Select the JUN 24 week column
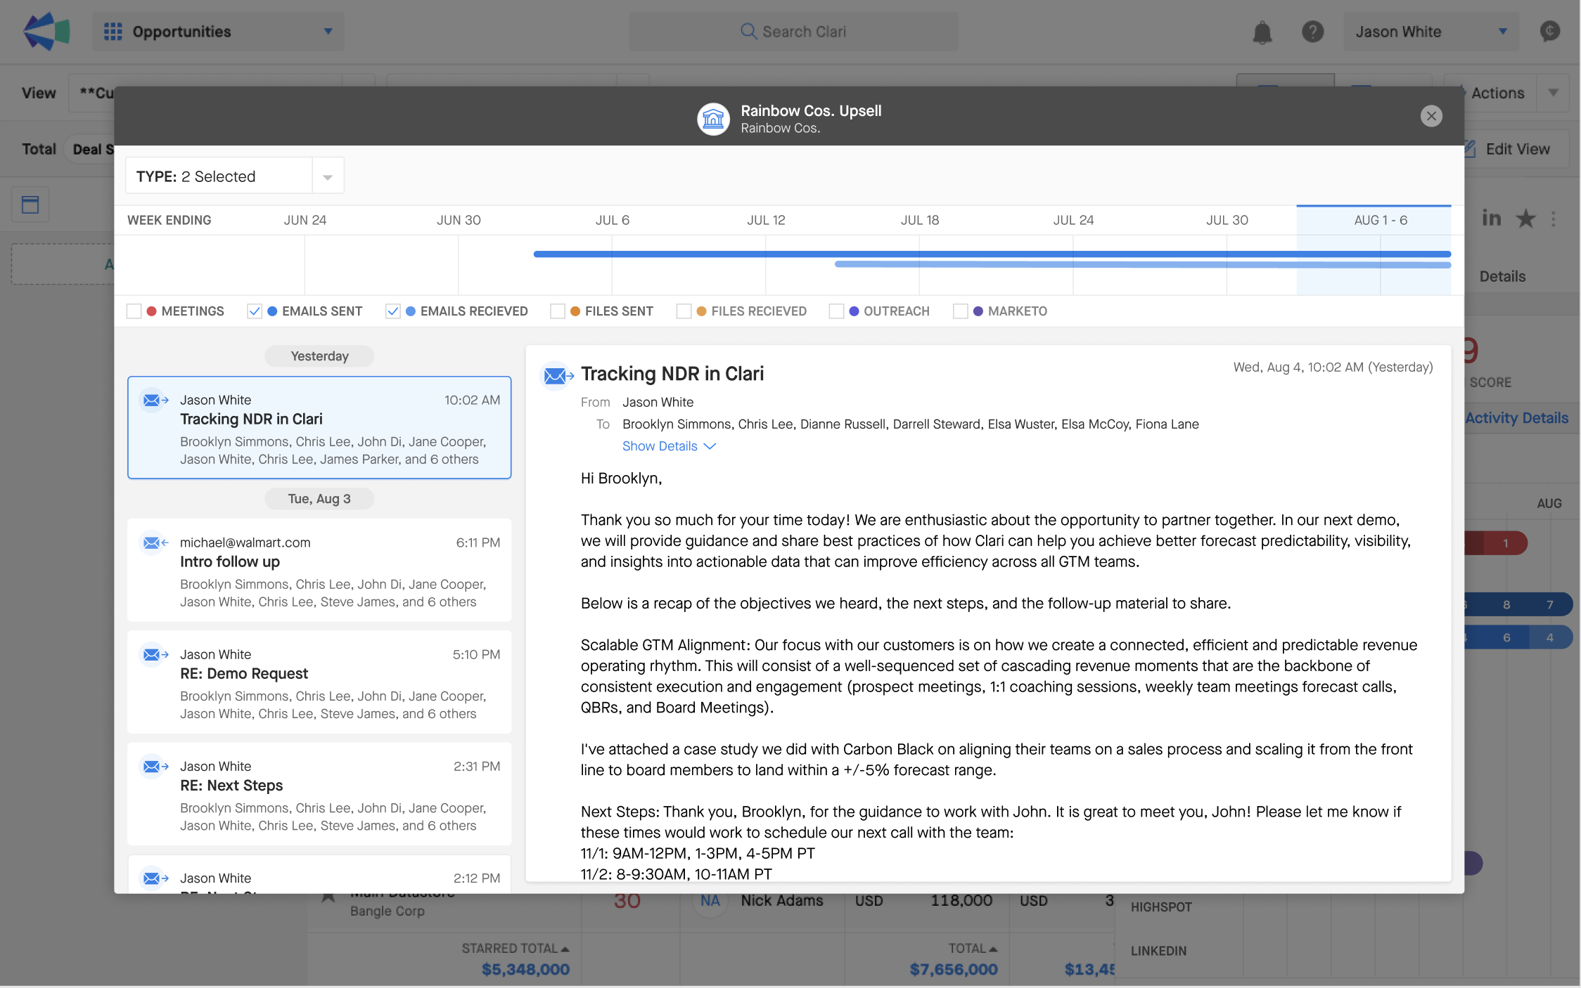 tap(305, 220)
